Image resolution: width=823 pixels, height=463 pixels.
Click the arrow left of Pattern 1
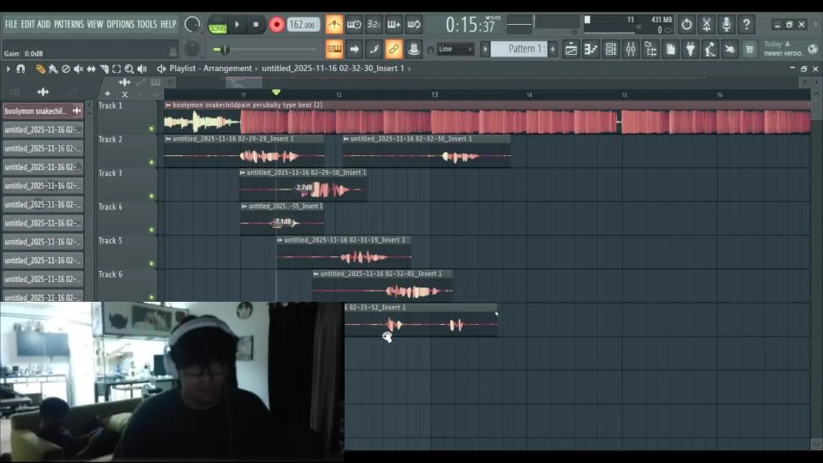pyautogui.click(x=485, y=49)
